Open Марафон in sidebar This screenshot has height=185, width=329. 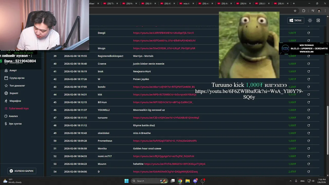coord(13,101)
